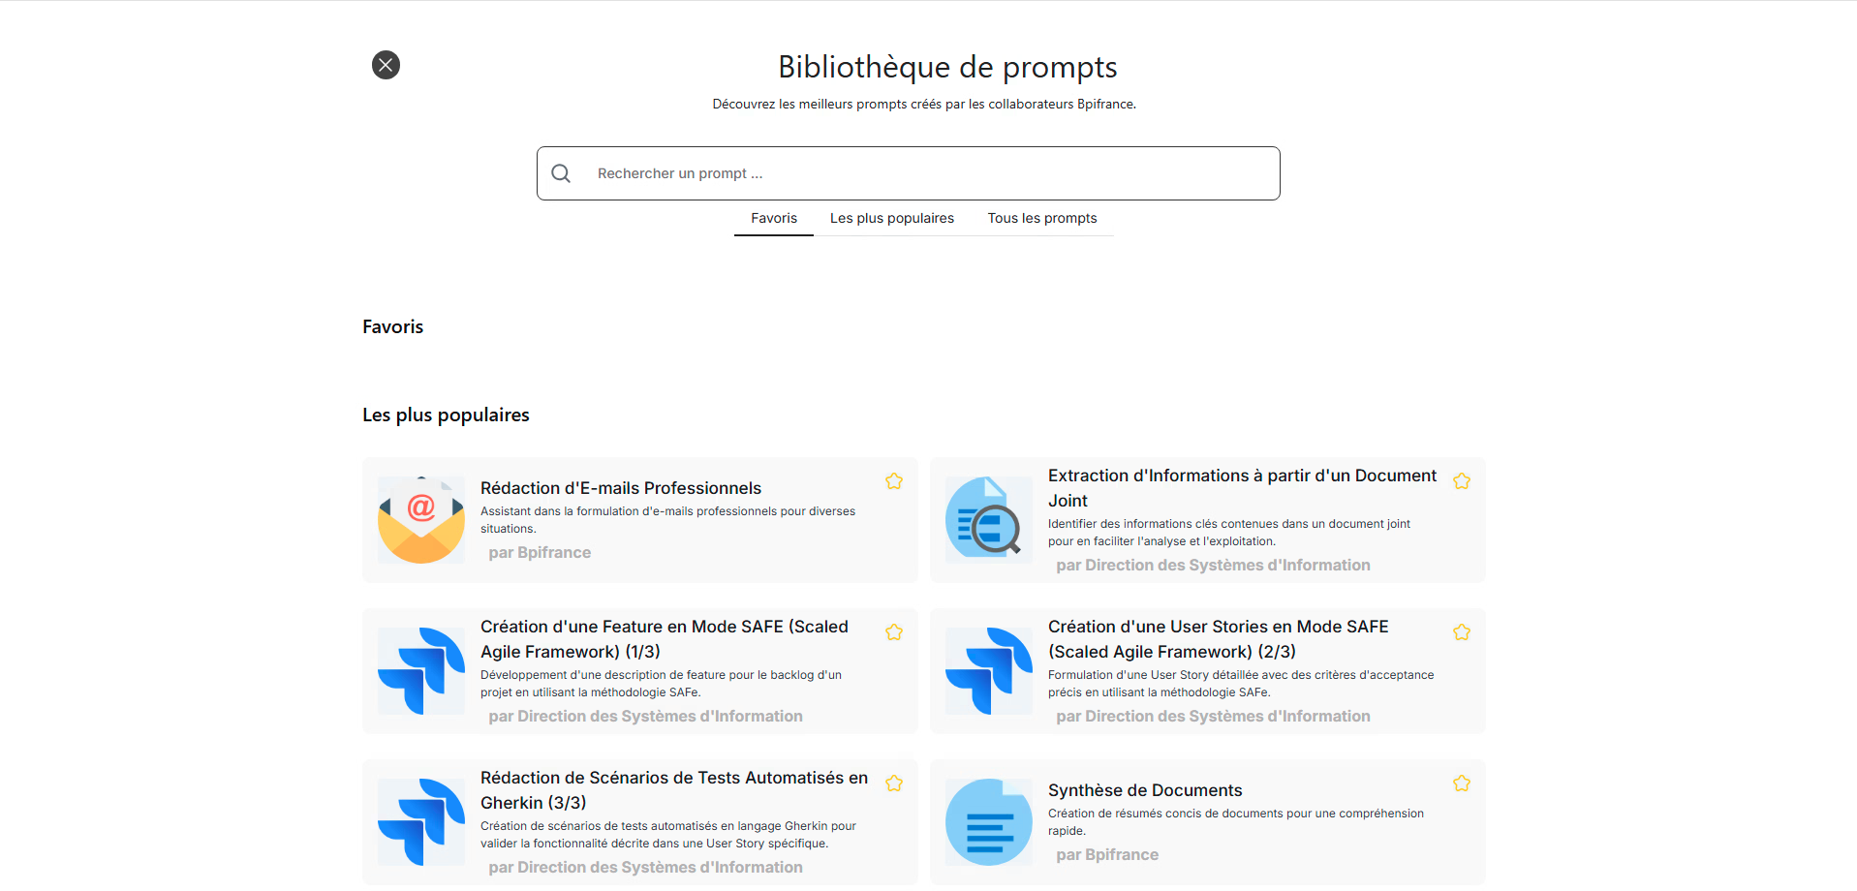1857x891 pixels.
Task: Switch to the Favoris tab
Action: pos(774,218)
